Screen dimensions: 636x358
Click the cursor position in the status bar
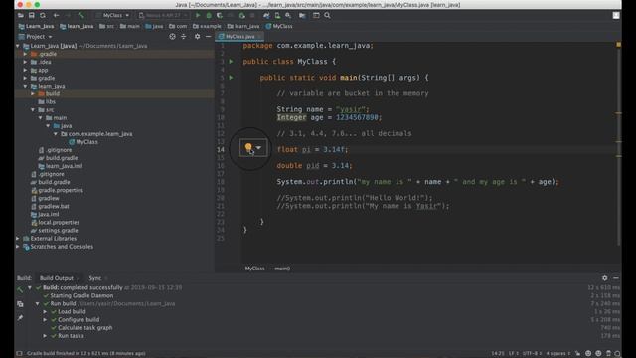pos(497,354)
